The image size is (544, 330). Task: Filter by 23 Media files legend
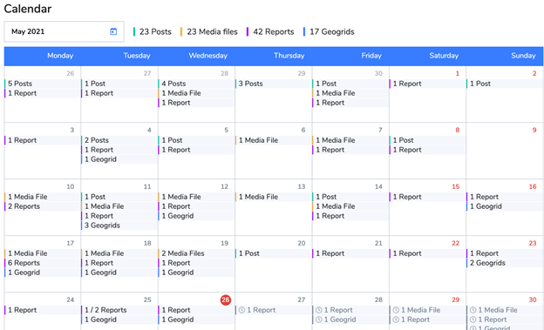(209, 32)
